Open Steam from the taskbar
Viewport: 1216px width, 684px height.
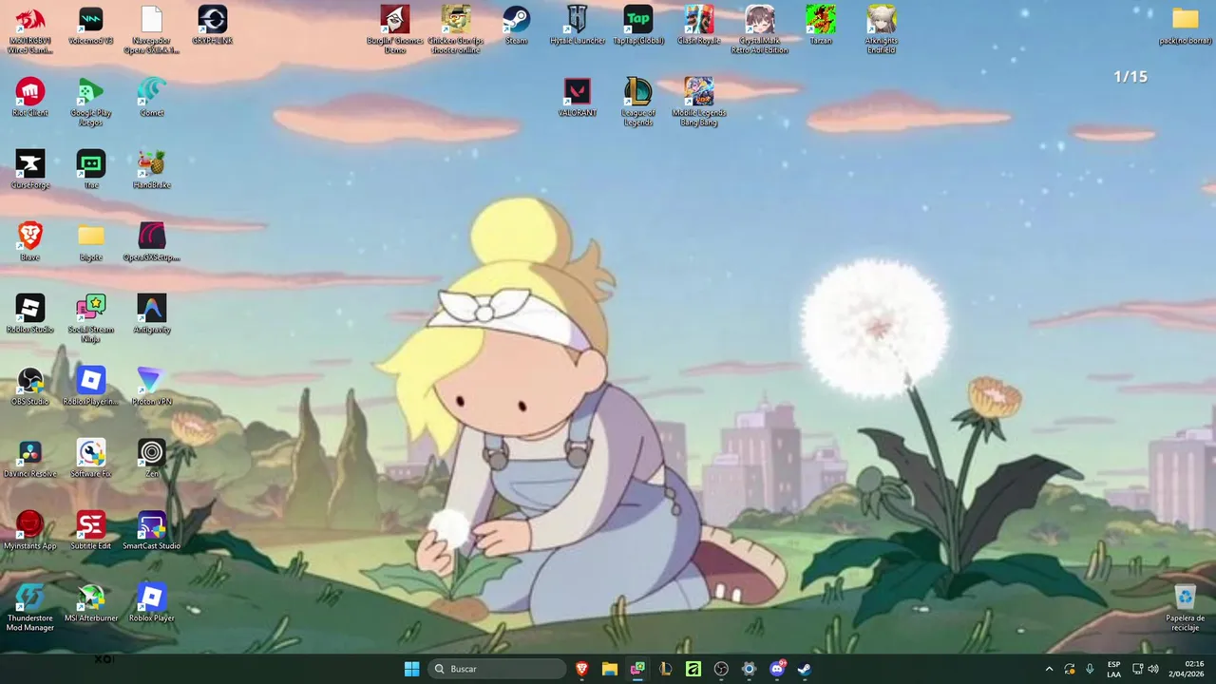click(x=805, y=669)
